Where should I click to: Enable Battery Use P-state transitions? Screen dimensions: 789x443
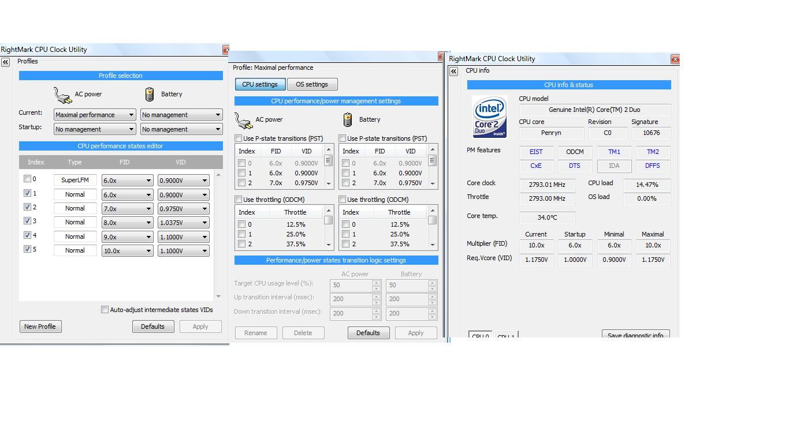click(x=343, y=138)
